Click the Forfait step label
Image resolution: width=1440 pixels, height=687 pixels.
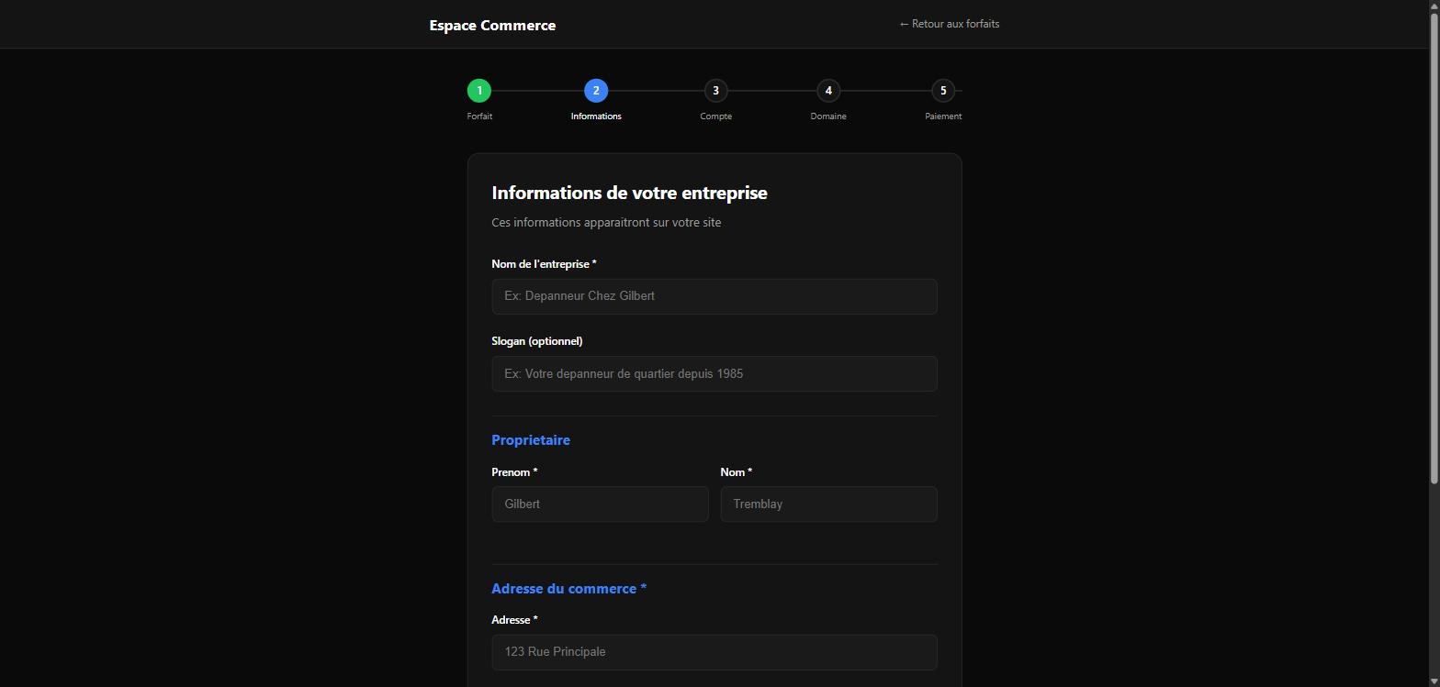point(479,116)
